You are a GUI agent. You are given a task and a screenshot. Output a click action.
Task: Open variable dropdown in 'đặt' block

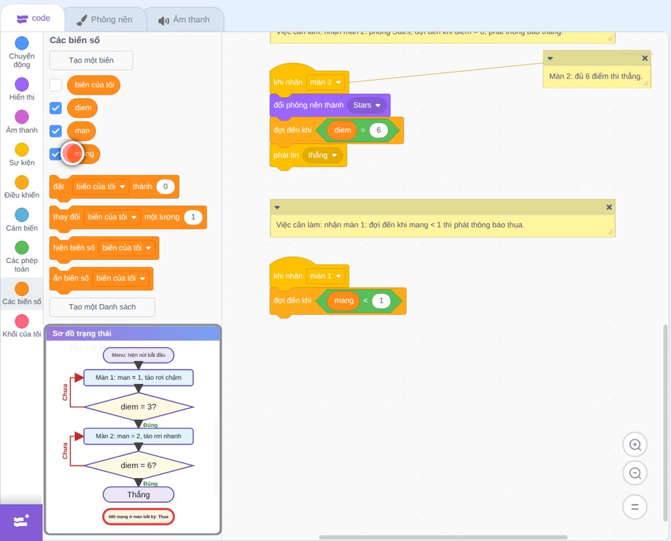[x=101, y=187]
